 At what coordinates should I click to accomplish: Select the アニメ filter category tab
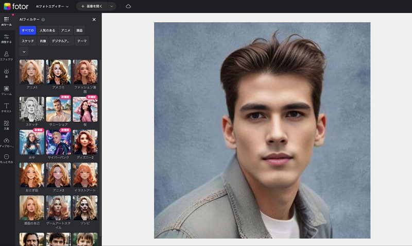coord(65,30)
